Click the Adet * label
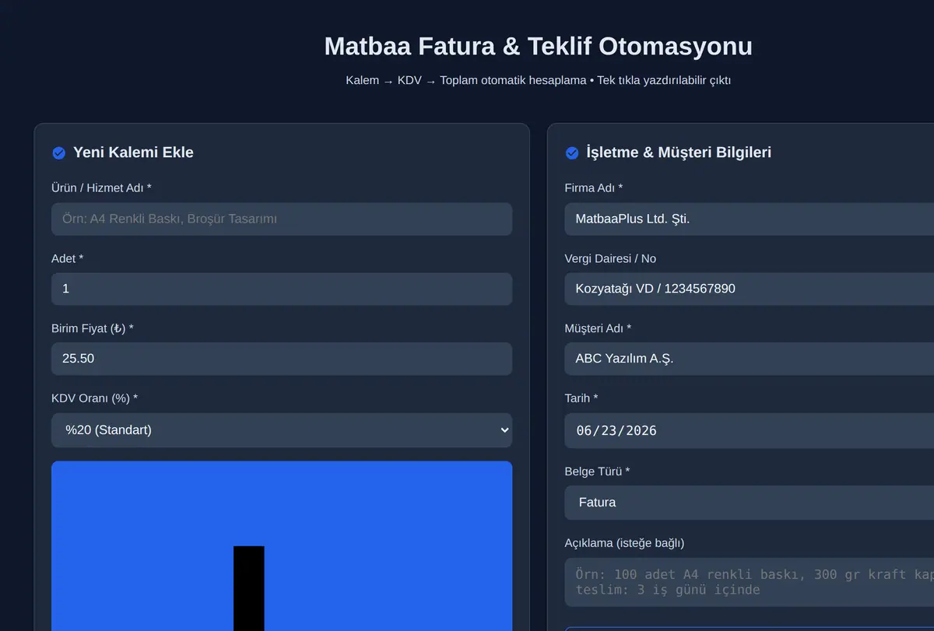The height and width of the screenshot is (631, 934). click(68, 258)
